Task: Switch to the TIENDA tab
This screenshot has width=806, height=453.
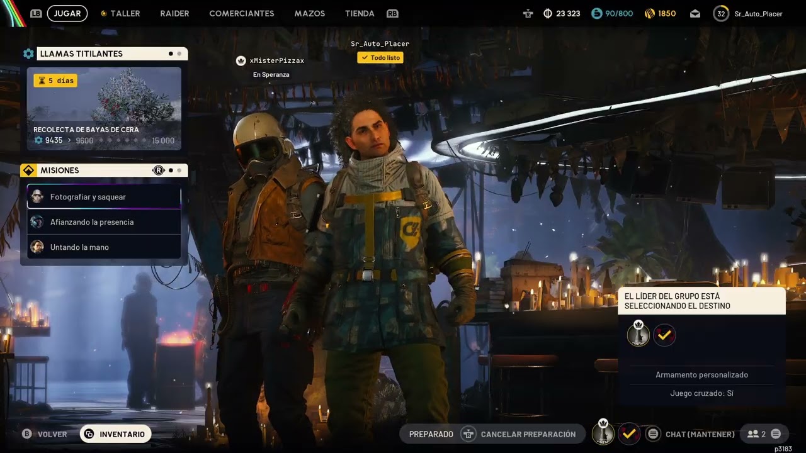Action: tap(360, 13)
